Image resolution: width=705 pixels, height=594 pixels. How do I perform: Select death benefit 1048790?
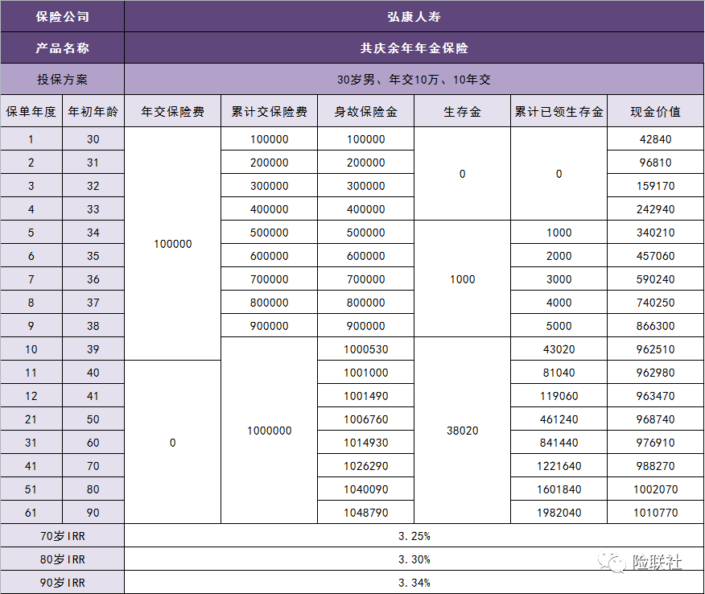[365, 513]
